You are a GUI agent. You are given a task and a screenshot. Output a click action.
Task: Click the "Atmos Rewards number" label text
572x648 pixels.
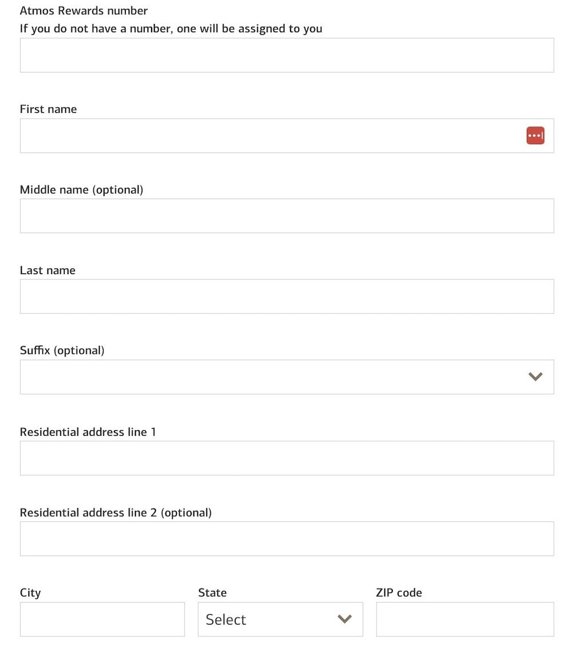point(84,11)
